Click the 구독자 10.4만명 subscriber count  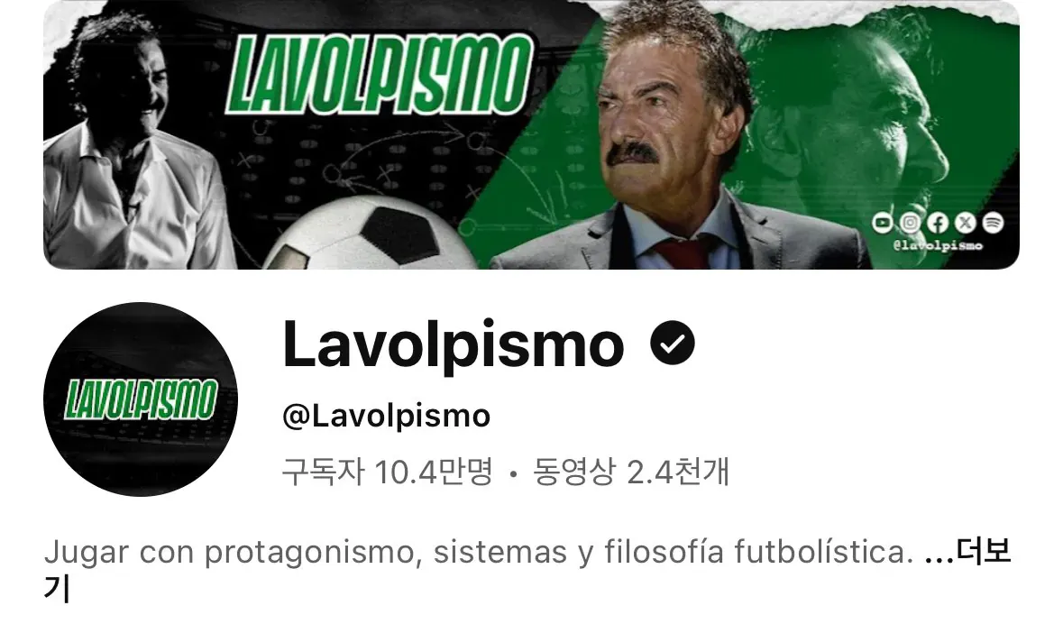[x=387, y=472]
